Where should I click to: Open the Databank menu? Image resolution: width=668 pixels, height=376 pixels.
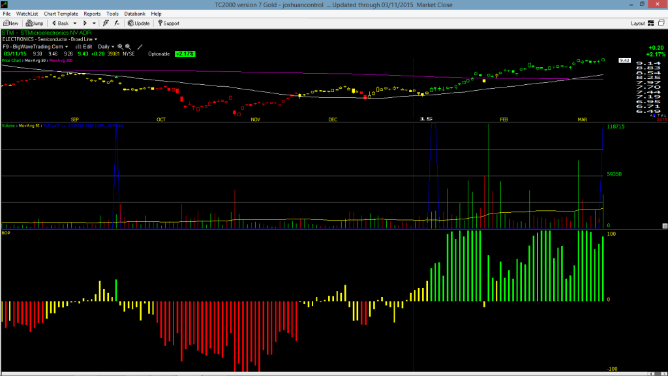point(134,14)
